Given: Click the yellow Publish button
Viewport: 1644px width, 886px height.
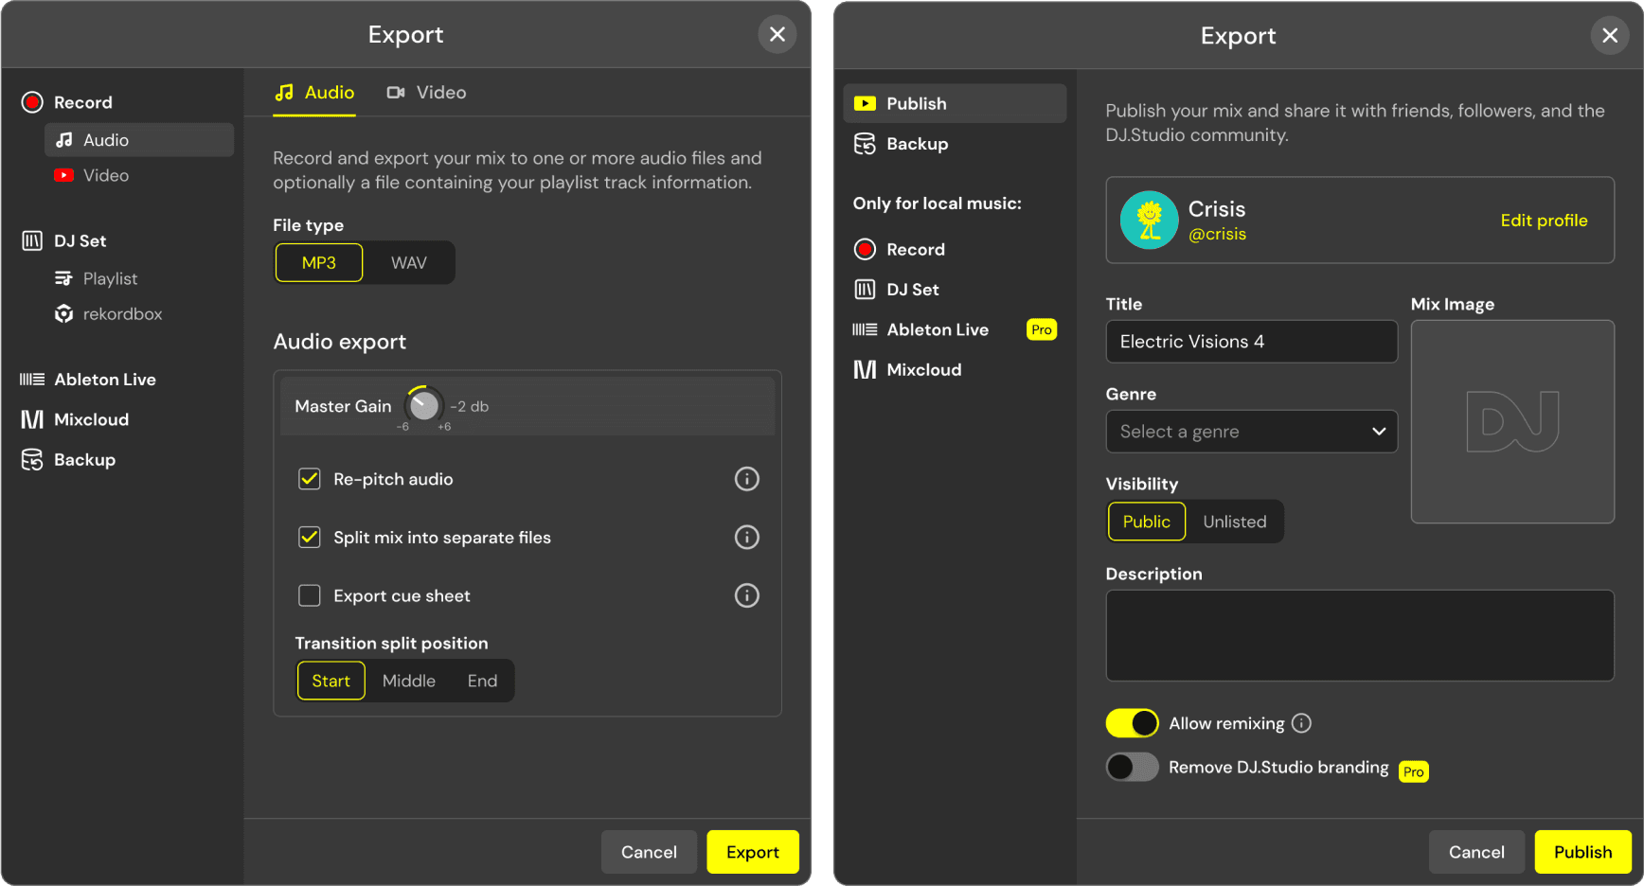Looking at the screenshot, I should [1582, 852].
